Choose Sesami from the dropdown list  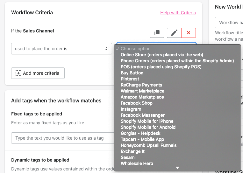(x=177, y=157)
